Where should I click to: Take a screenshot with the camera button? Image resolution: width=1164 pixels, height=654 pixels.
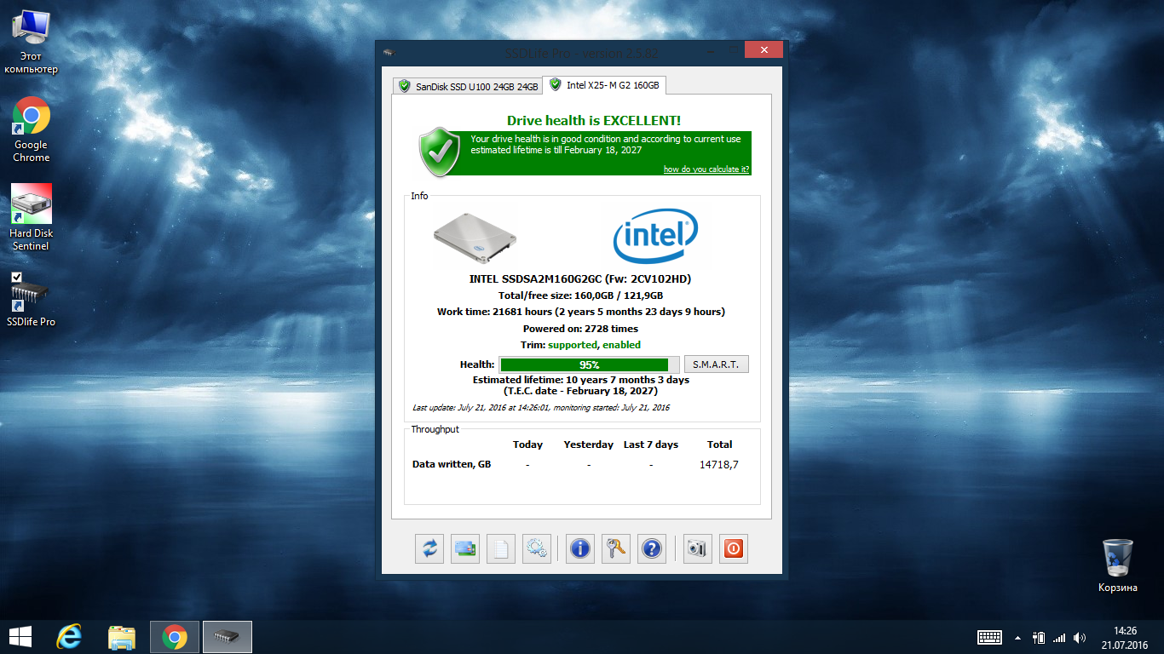click(697, 548)
